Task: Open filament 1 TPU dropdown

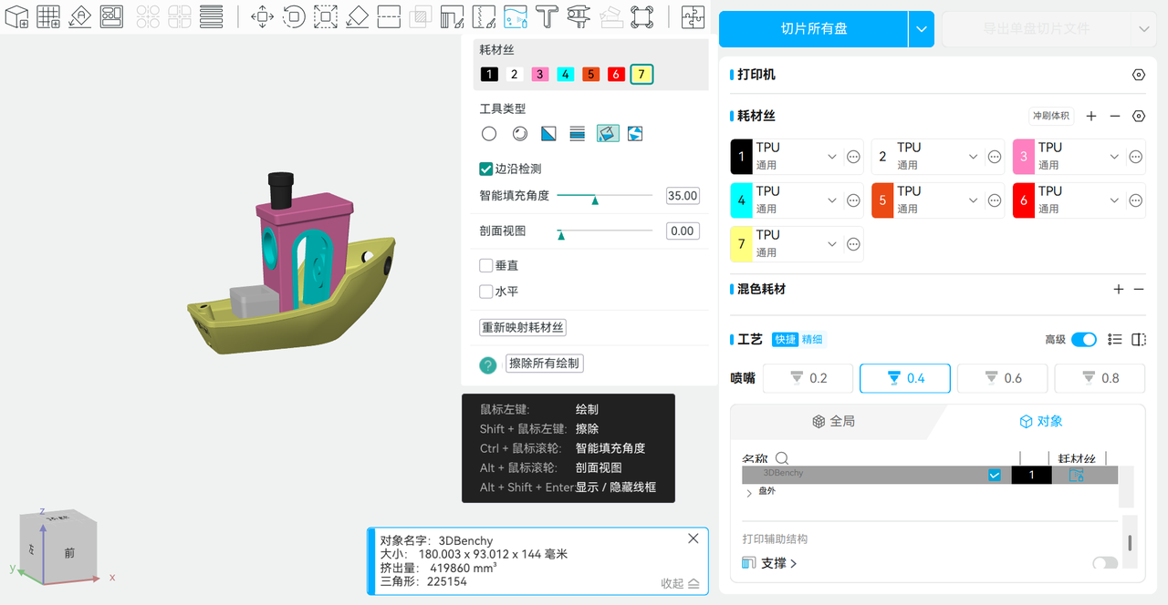Action: [x=832, y=157]
